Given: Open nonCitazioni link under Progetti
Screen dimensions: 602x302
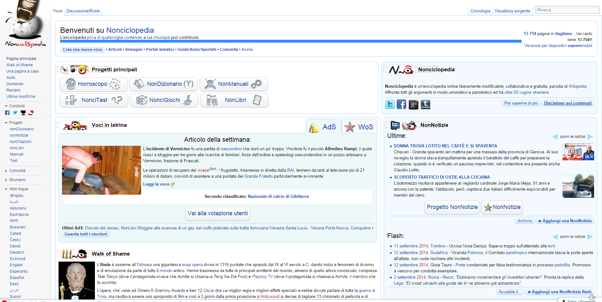Looking at the screenshot, I should click(21, 142).
